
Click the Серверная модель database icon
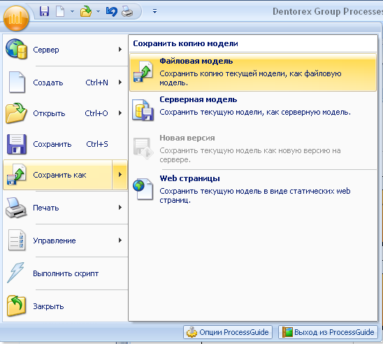(143, 110)
